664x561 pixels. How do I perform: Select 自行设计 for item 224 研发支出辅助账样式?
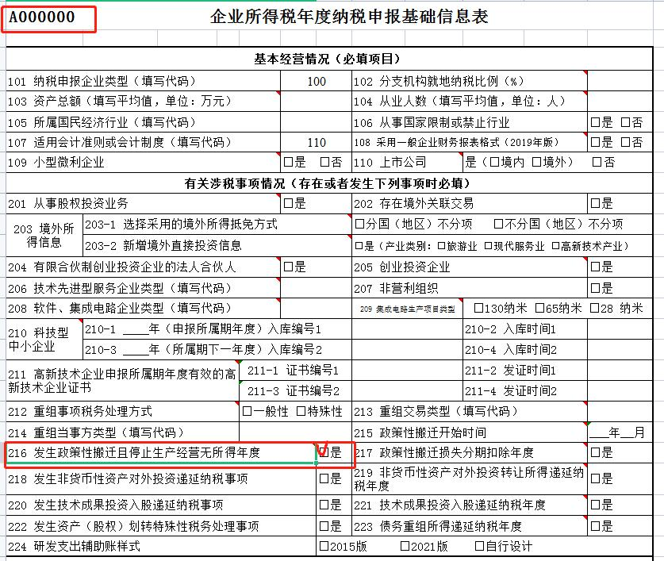[x=479, y=546]
